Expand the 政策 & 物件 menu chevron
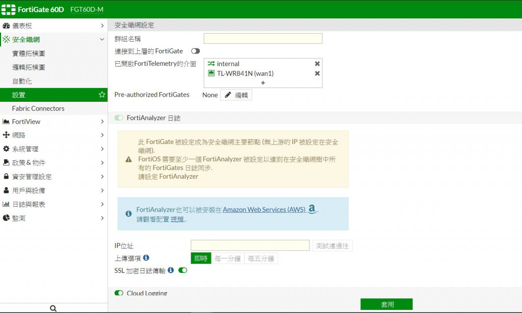This screenshot has height=313, width=522. coord(102,162)
